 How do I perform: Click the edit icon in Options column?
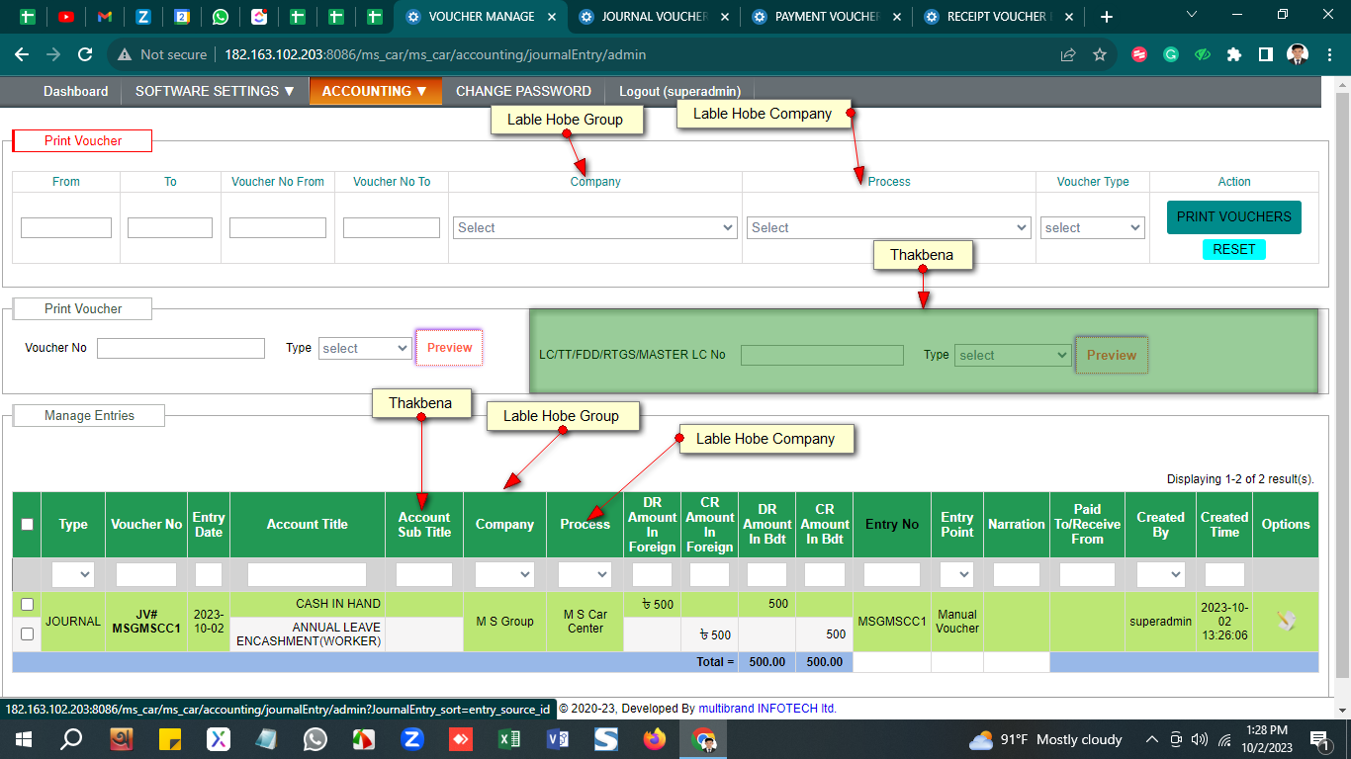point(1285,621)
